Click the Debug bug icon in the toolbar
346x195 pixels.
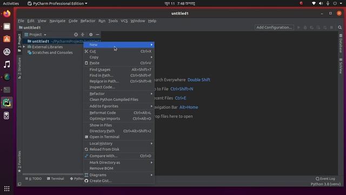pyautogui.click(x=305, y=28)
